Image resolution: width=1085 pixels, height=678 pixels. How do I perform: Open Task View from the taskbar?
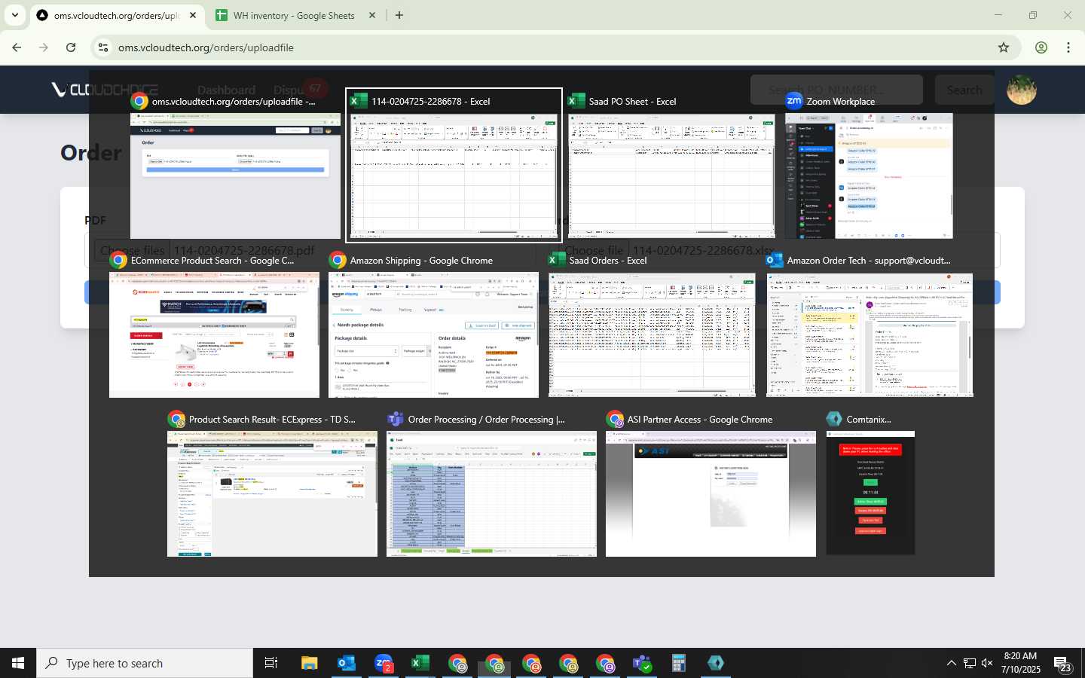[271, 663]
